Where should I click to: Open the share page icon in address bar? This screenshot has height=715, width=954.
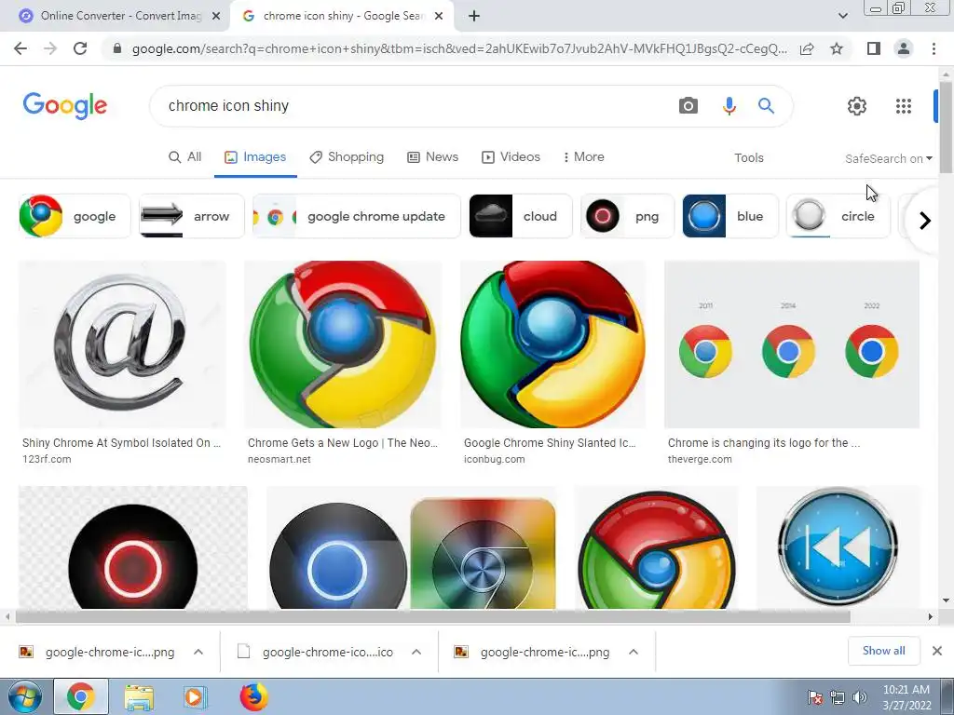click(807, 48)
